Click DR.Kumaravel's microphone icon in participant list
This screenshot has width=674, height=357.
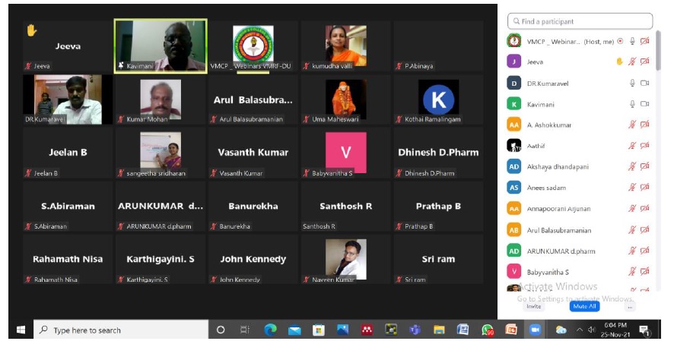click(x=631, y=83)
